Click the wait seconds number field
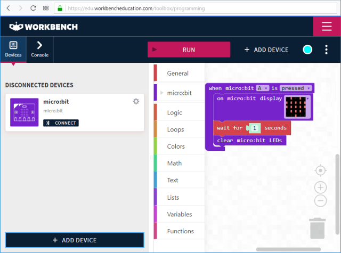 click(x=255, y=128)
